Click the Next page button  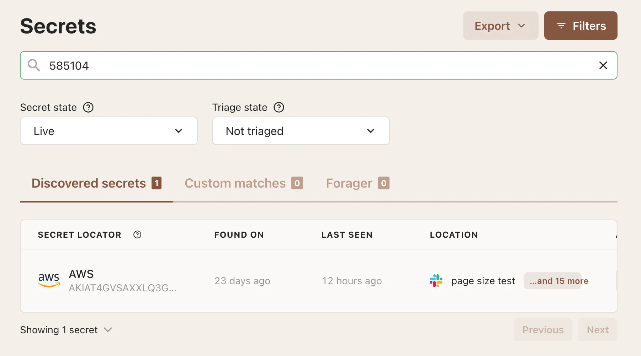pyautogui.click(x=598, y=330)
